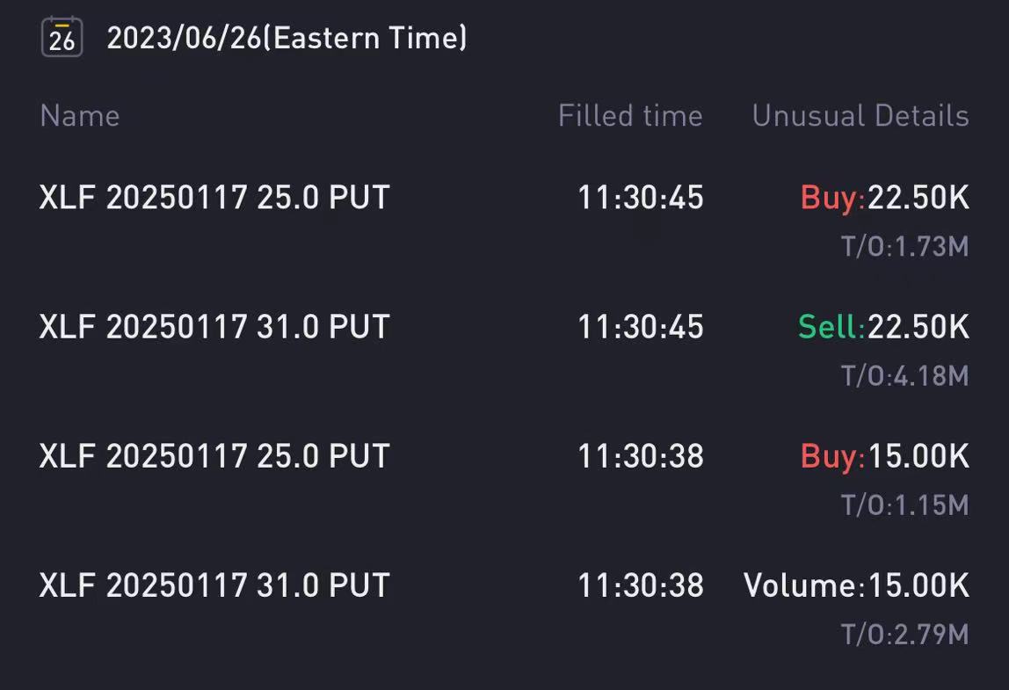Screen dimensions: 1009x690
Task: Select XLF 31.0 PUT filled at 11:30:38
Action: point(505,607)
